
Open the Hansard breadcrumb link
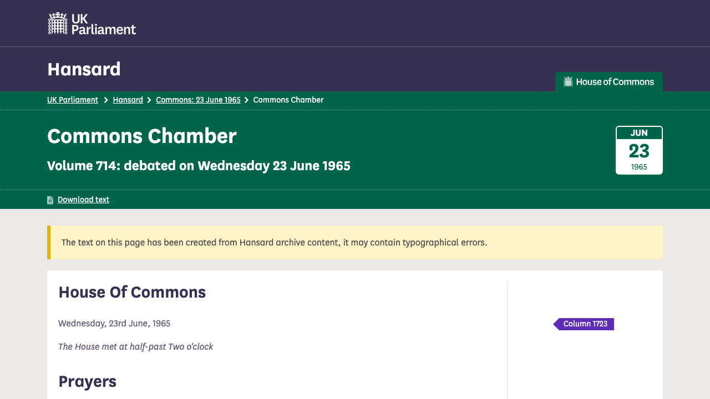[x=128, y=100]
